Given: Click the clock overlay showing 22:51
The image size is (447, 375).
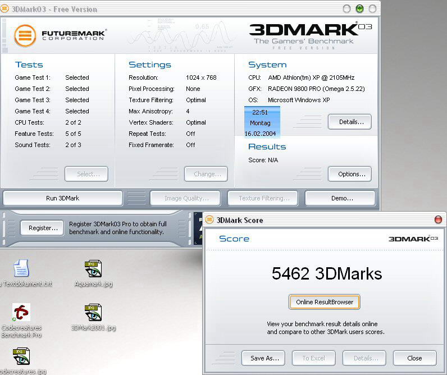Looking at the screenshot, I should [x=260, y=112].
